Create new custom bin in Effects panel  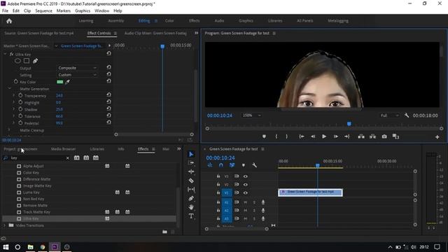[165, 232]
